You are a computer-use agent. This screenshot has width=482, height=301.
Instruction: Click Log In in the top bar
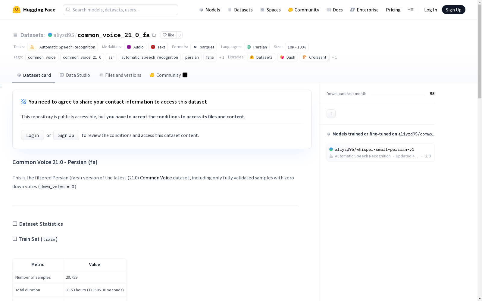click(430, 10)
